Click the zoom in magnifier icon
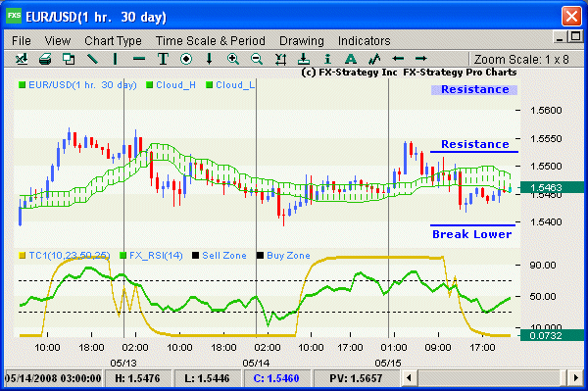The image size is (588, 391). pyautogui.click(x=233, y=59)
